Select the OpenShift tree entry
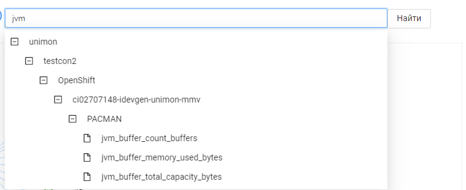 click(76, 80)
